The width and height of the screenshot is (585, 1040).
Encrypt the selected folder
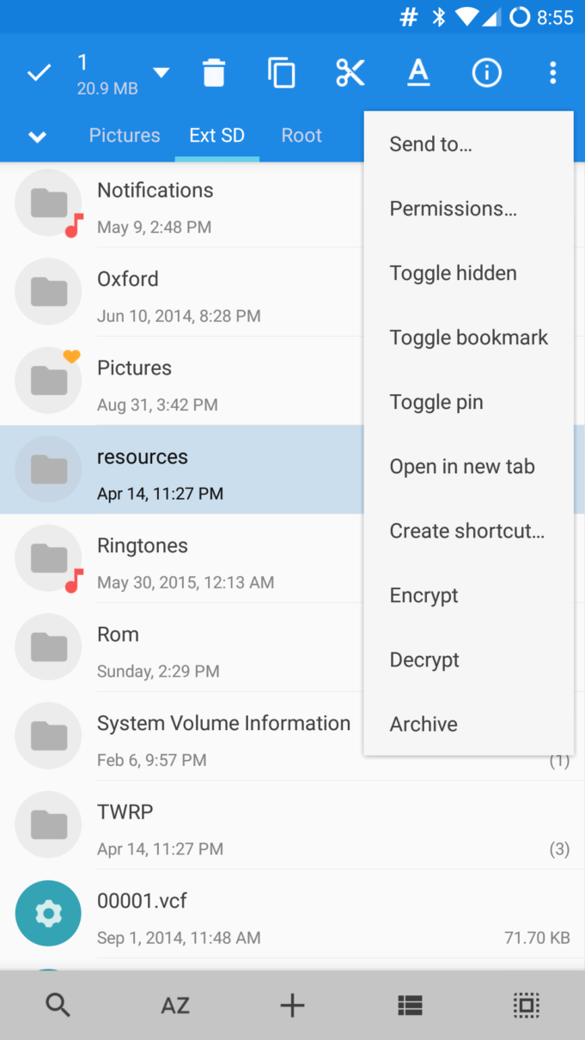coord(424,594)
